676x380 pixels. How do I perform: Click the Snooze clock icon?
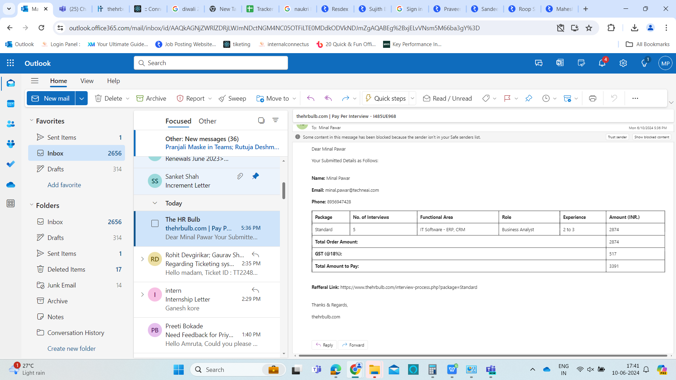tap(546, 99)
